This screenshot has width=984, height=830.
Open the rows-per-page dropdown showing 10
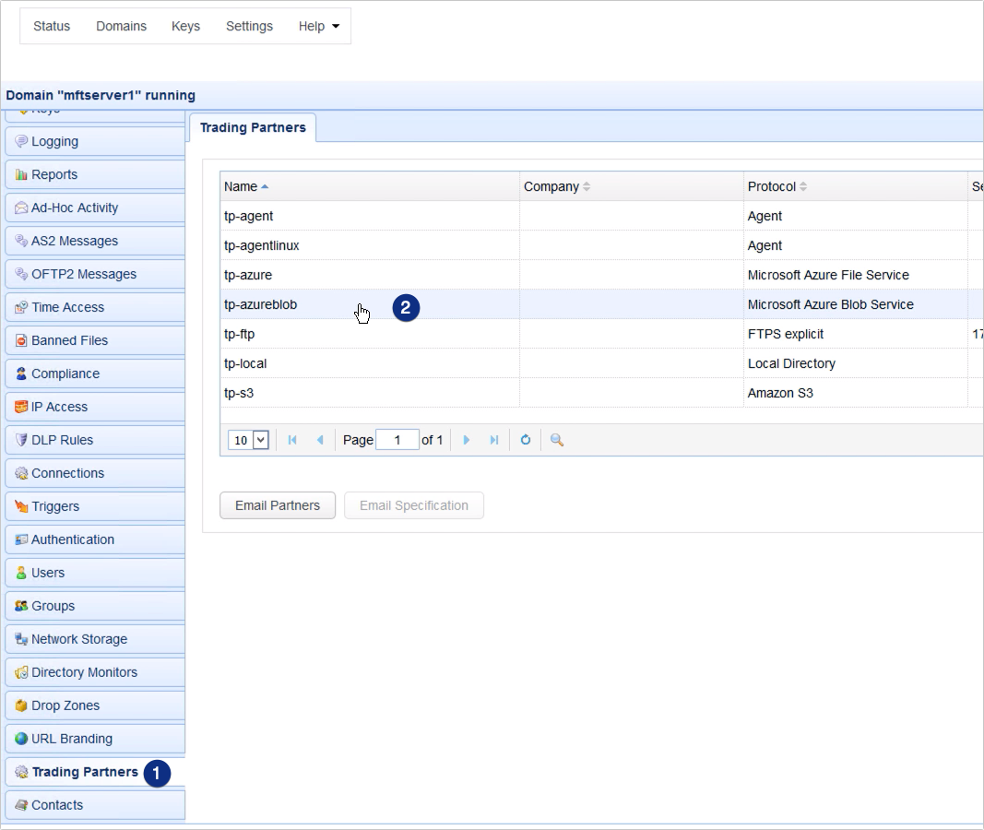coord(250,440)
